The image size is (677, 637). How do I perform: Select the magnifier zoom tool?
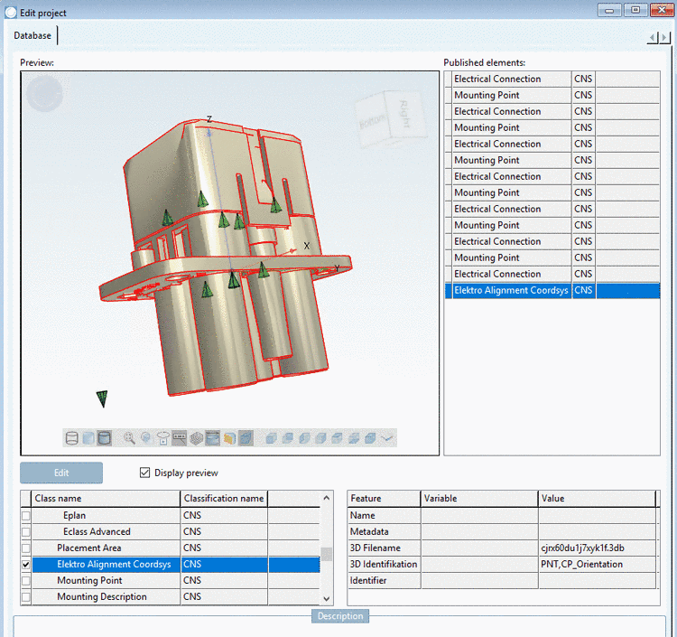(130, 438)
